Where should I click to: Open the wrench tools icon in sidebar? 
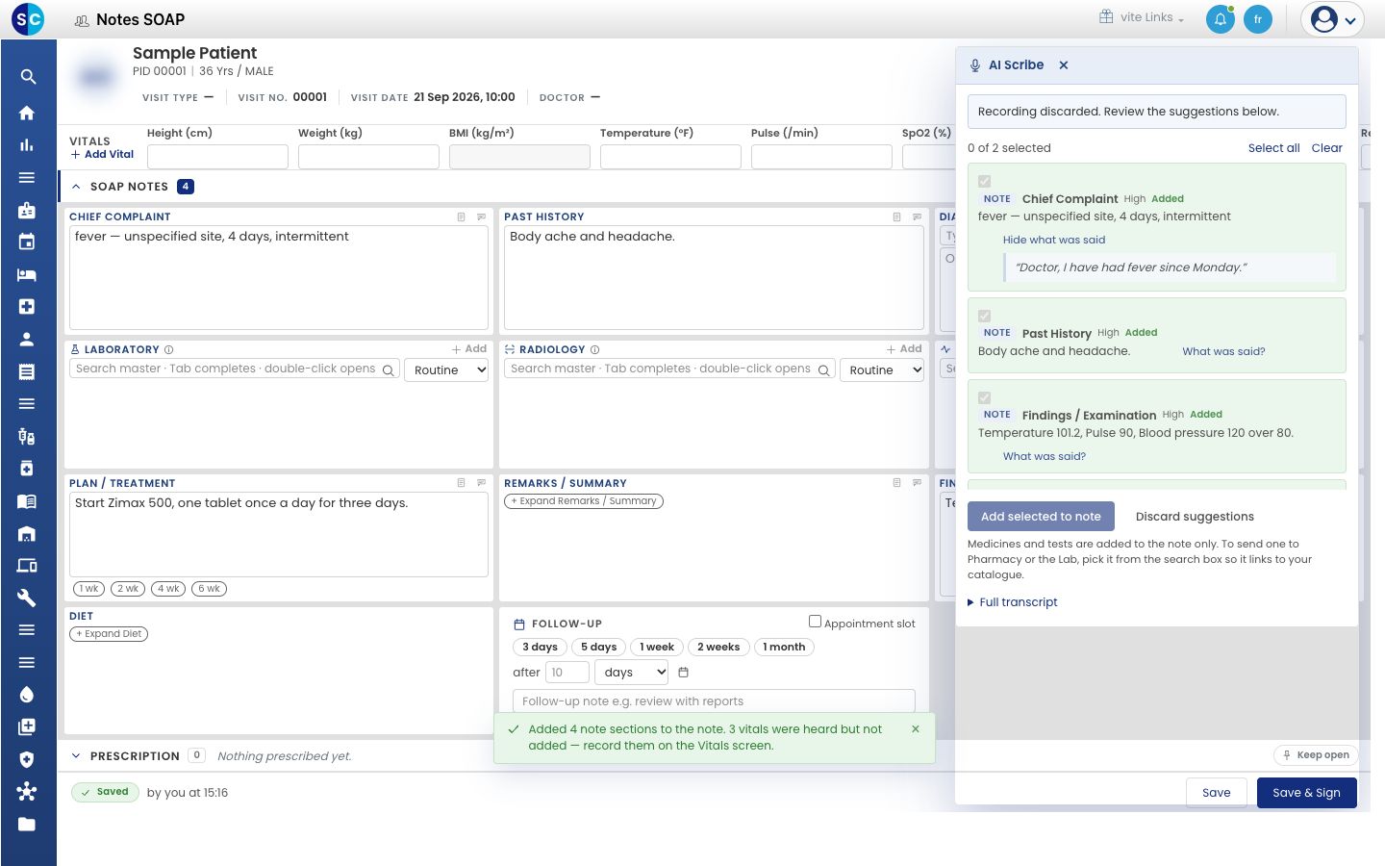[27, 598]
